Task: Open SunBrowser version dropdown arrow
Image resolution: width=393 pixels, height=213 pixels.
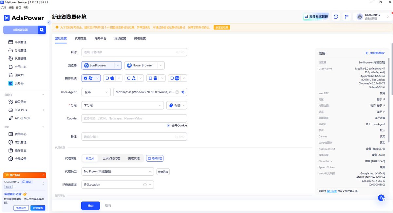Action: pyautogui.click(x=118, y=65)
